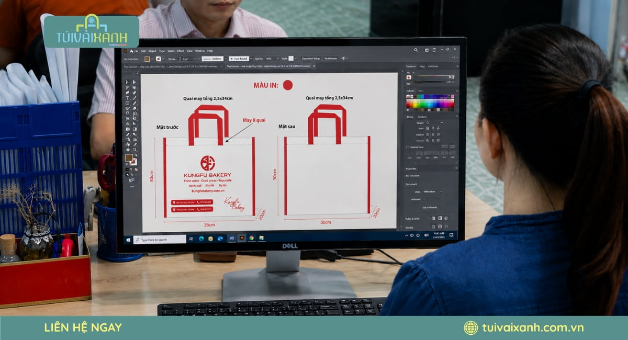
Task: Choose the Type tool (T icon)
Action: [127, 98]
